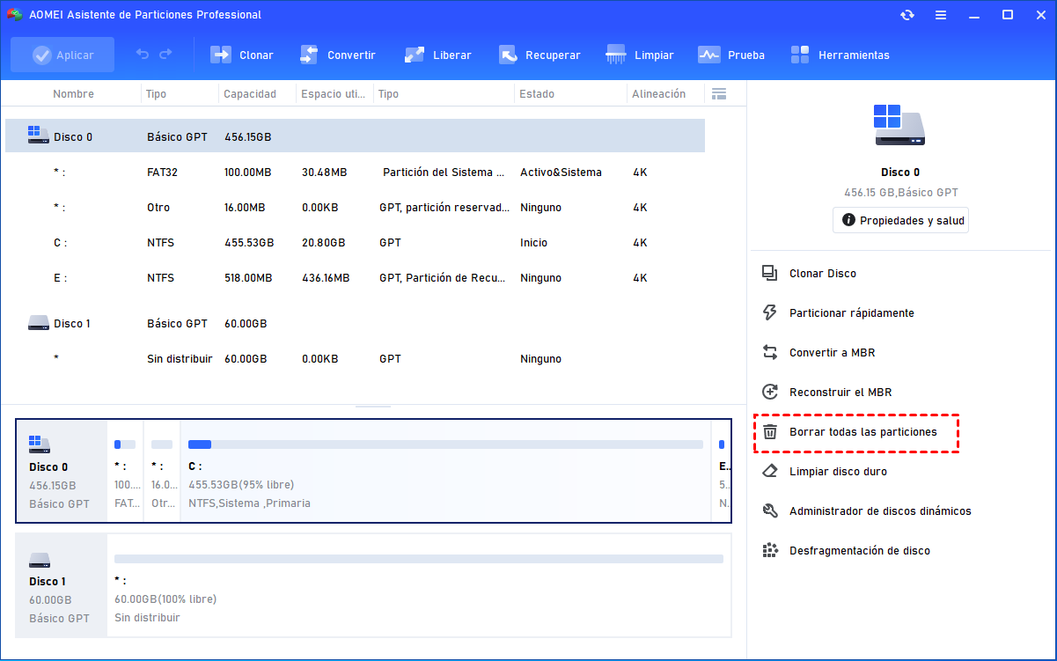Open the column settings list icon
Image resolution: width=1057 pixels, height=661 pixels.
(x=719, y=93)
